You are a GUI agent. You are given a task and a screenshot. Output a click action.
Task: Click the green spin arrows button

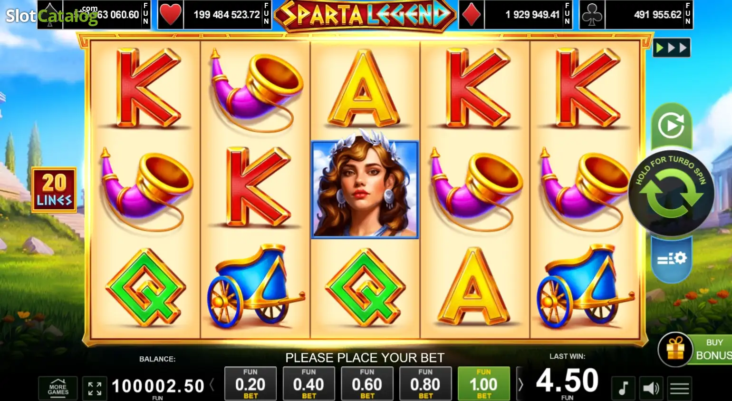pyautogui.click(x=671, y=194)
